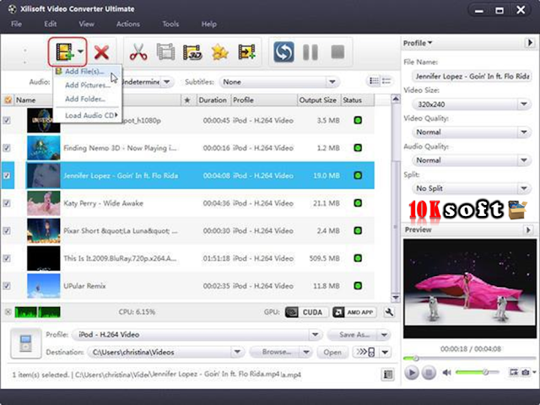Open the Video Quality Normal dropdown
The height and width of the screenshot is (405, 540).
[x=524, y=132]
